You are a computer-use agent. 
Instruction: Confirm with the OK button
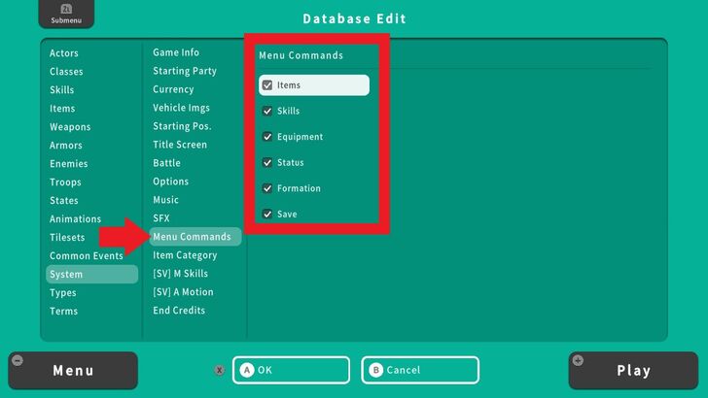point(291,370)
